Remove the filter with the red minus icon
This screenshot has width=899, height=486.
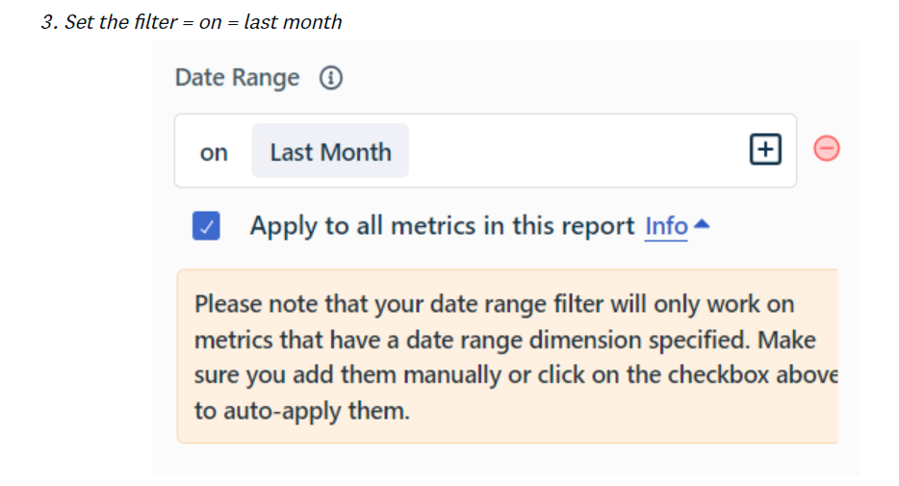[x=827, y=148]
